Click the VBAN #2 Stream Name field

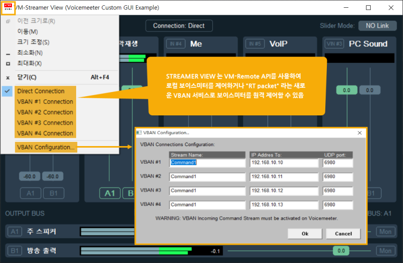[x=207, y=177]
